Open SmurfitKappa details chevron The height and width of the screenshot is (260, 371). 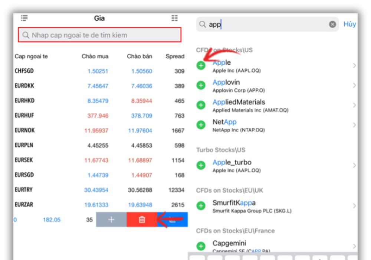pyautogui.click(x=354, y=206)
